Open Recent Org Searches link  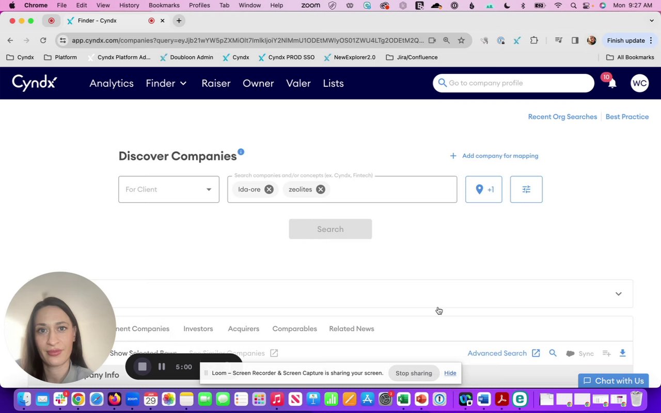tap(562, 117)
